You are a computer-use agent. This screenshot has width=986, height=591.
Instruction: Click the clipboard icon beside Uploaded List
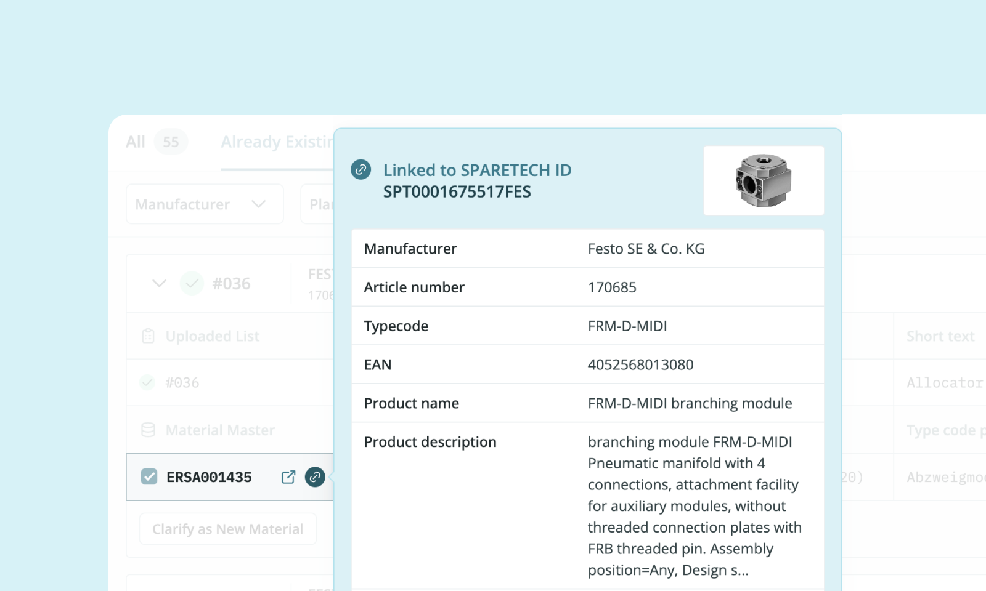pos(147,336)
